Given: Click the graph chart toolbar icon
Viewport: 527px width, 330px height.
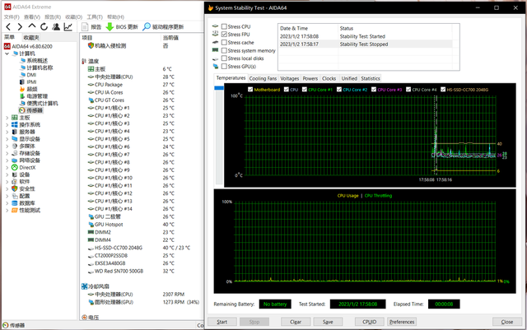Looking at the screenshot, I should click(x=68, y=27).
